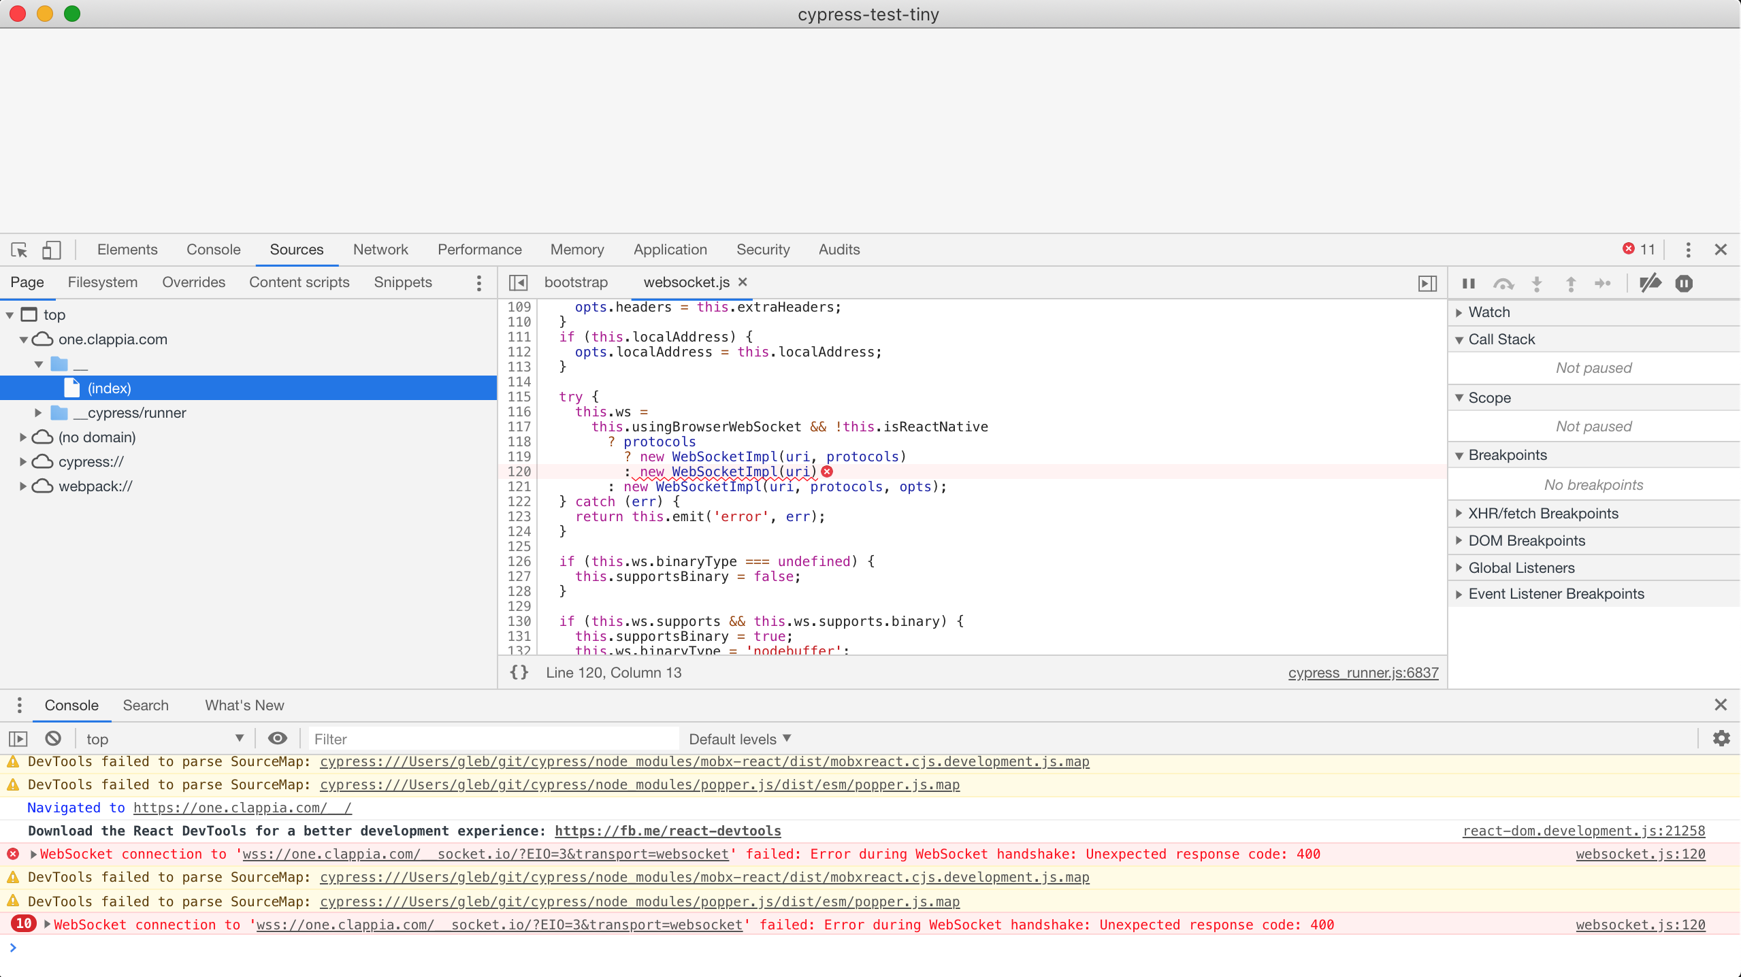
Task: Pretty-print websocket.js with the curly braces toggle
Action: click(x=517, y=672)
